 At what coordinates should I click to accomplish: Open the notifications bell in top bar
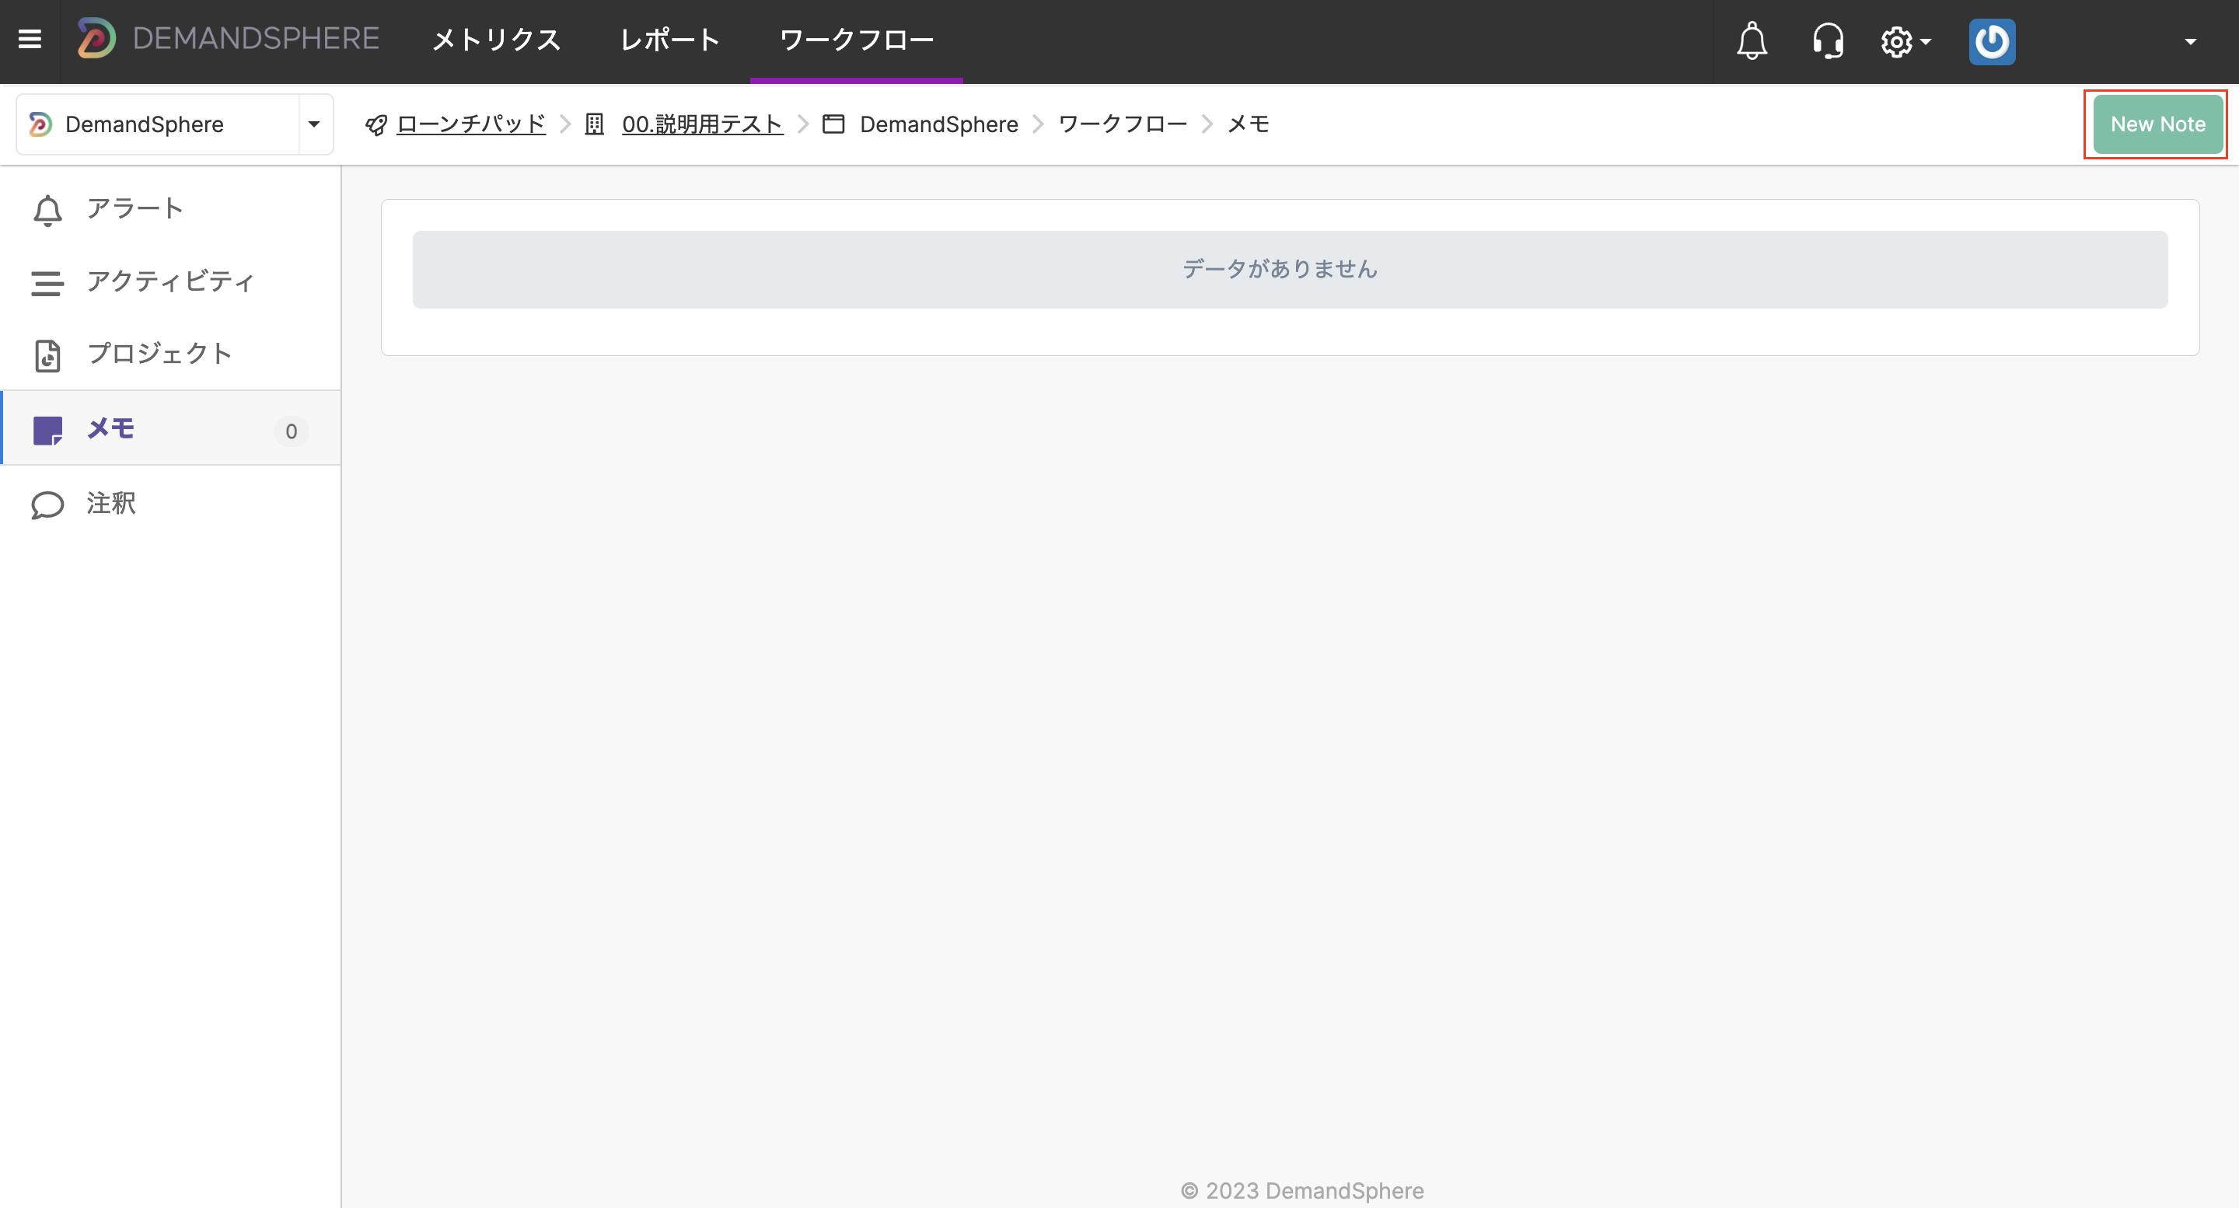coord(1752,41)
